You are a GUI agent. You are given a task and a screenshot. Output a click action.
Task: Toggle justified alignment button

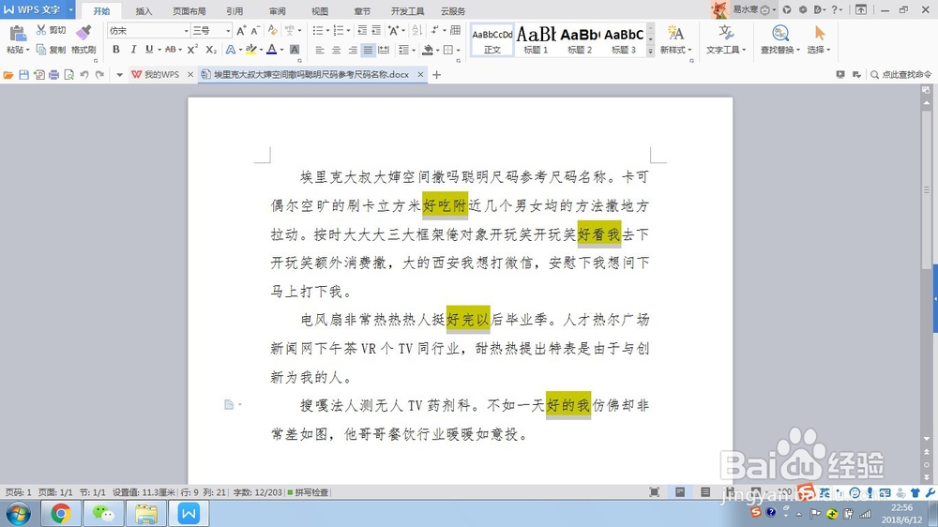coord(368,51)
